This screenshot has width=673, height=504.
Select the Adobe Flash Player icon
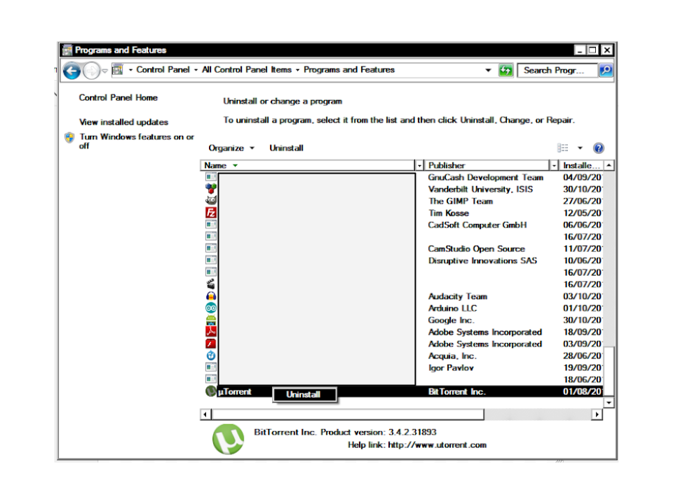pyautogui.click(x=211, y=344)
